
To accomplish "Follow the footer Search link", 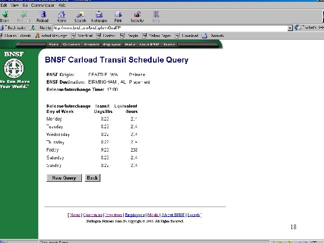I will 193,215.
